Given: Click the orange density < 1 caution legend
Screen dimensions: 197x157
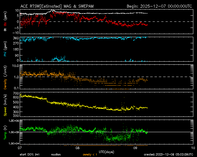Looking at the screenshot, I should (92, 155).
